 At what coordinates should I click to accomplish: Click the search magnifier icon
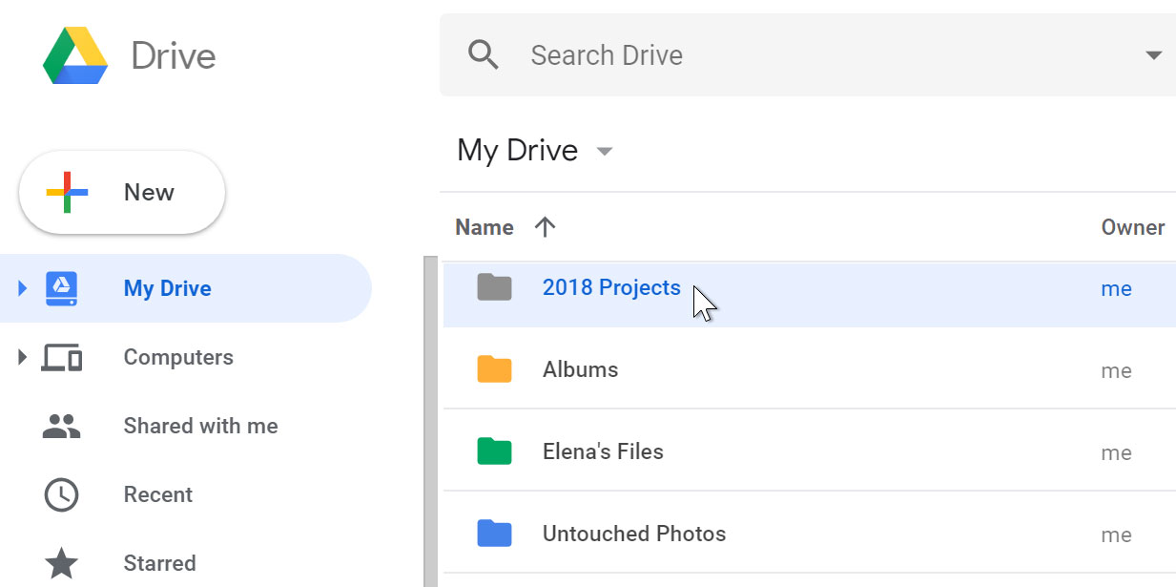click(x=484, y=54)
